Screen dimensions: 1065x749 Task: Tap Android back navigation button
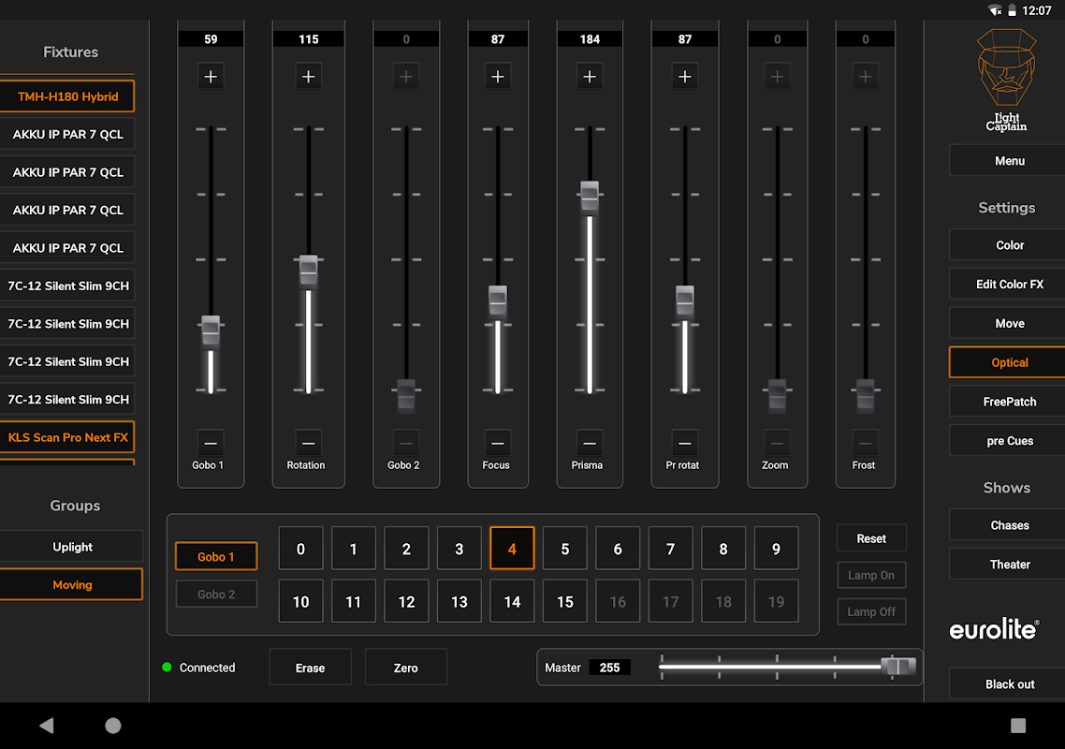click(46, 726)
